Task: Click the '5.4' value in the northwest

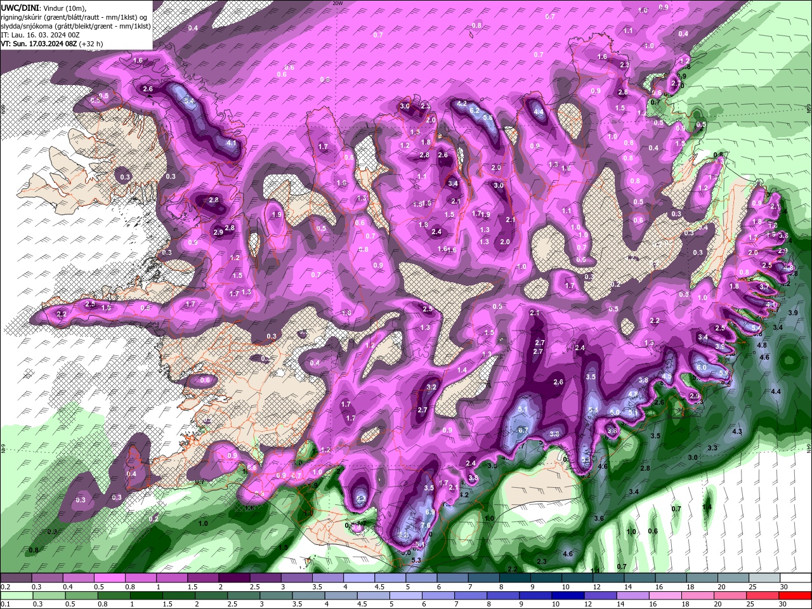Action: [x=188, y=100]
